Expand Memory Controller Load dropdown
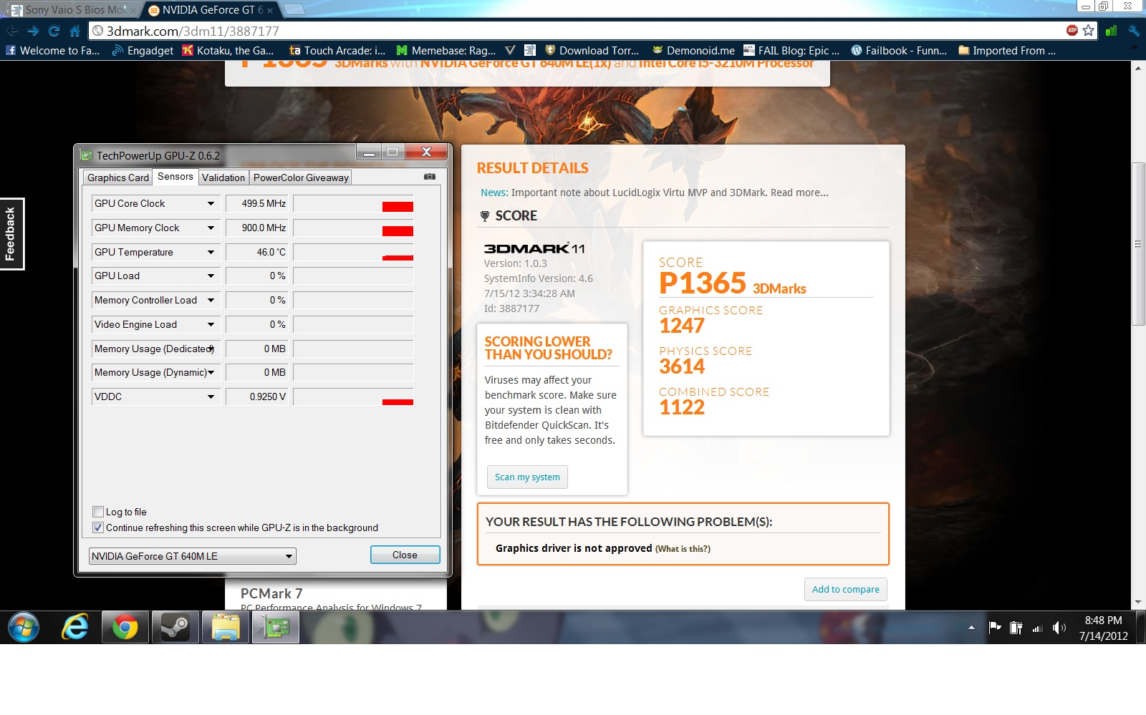This screenshot has height=715, width=1146. [211, 300]
